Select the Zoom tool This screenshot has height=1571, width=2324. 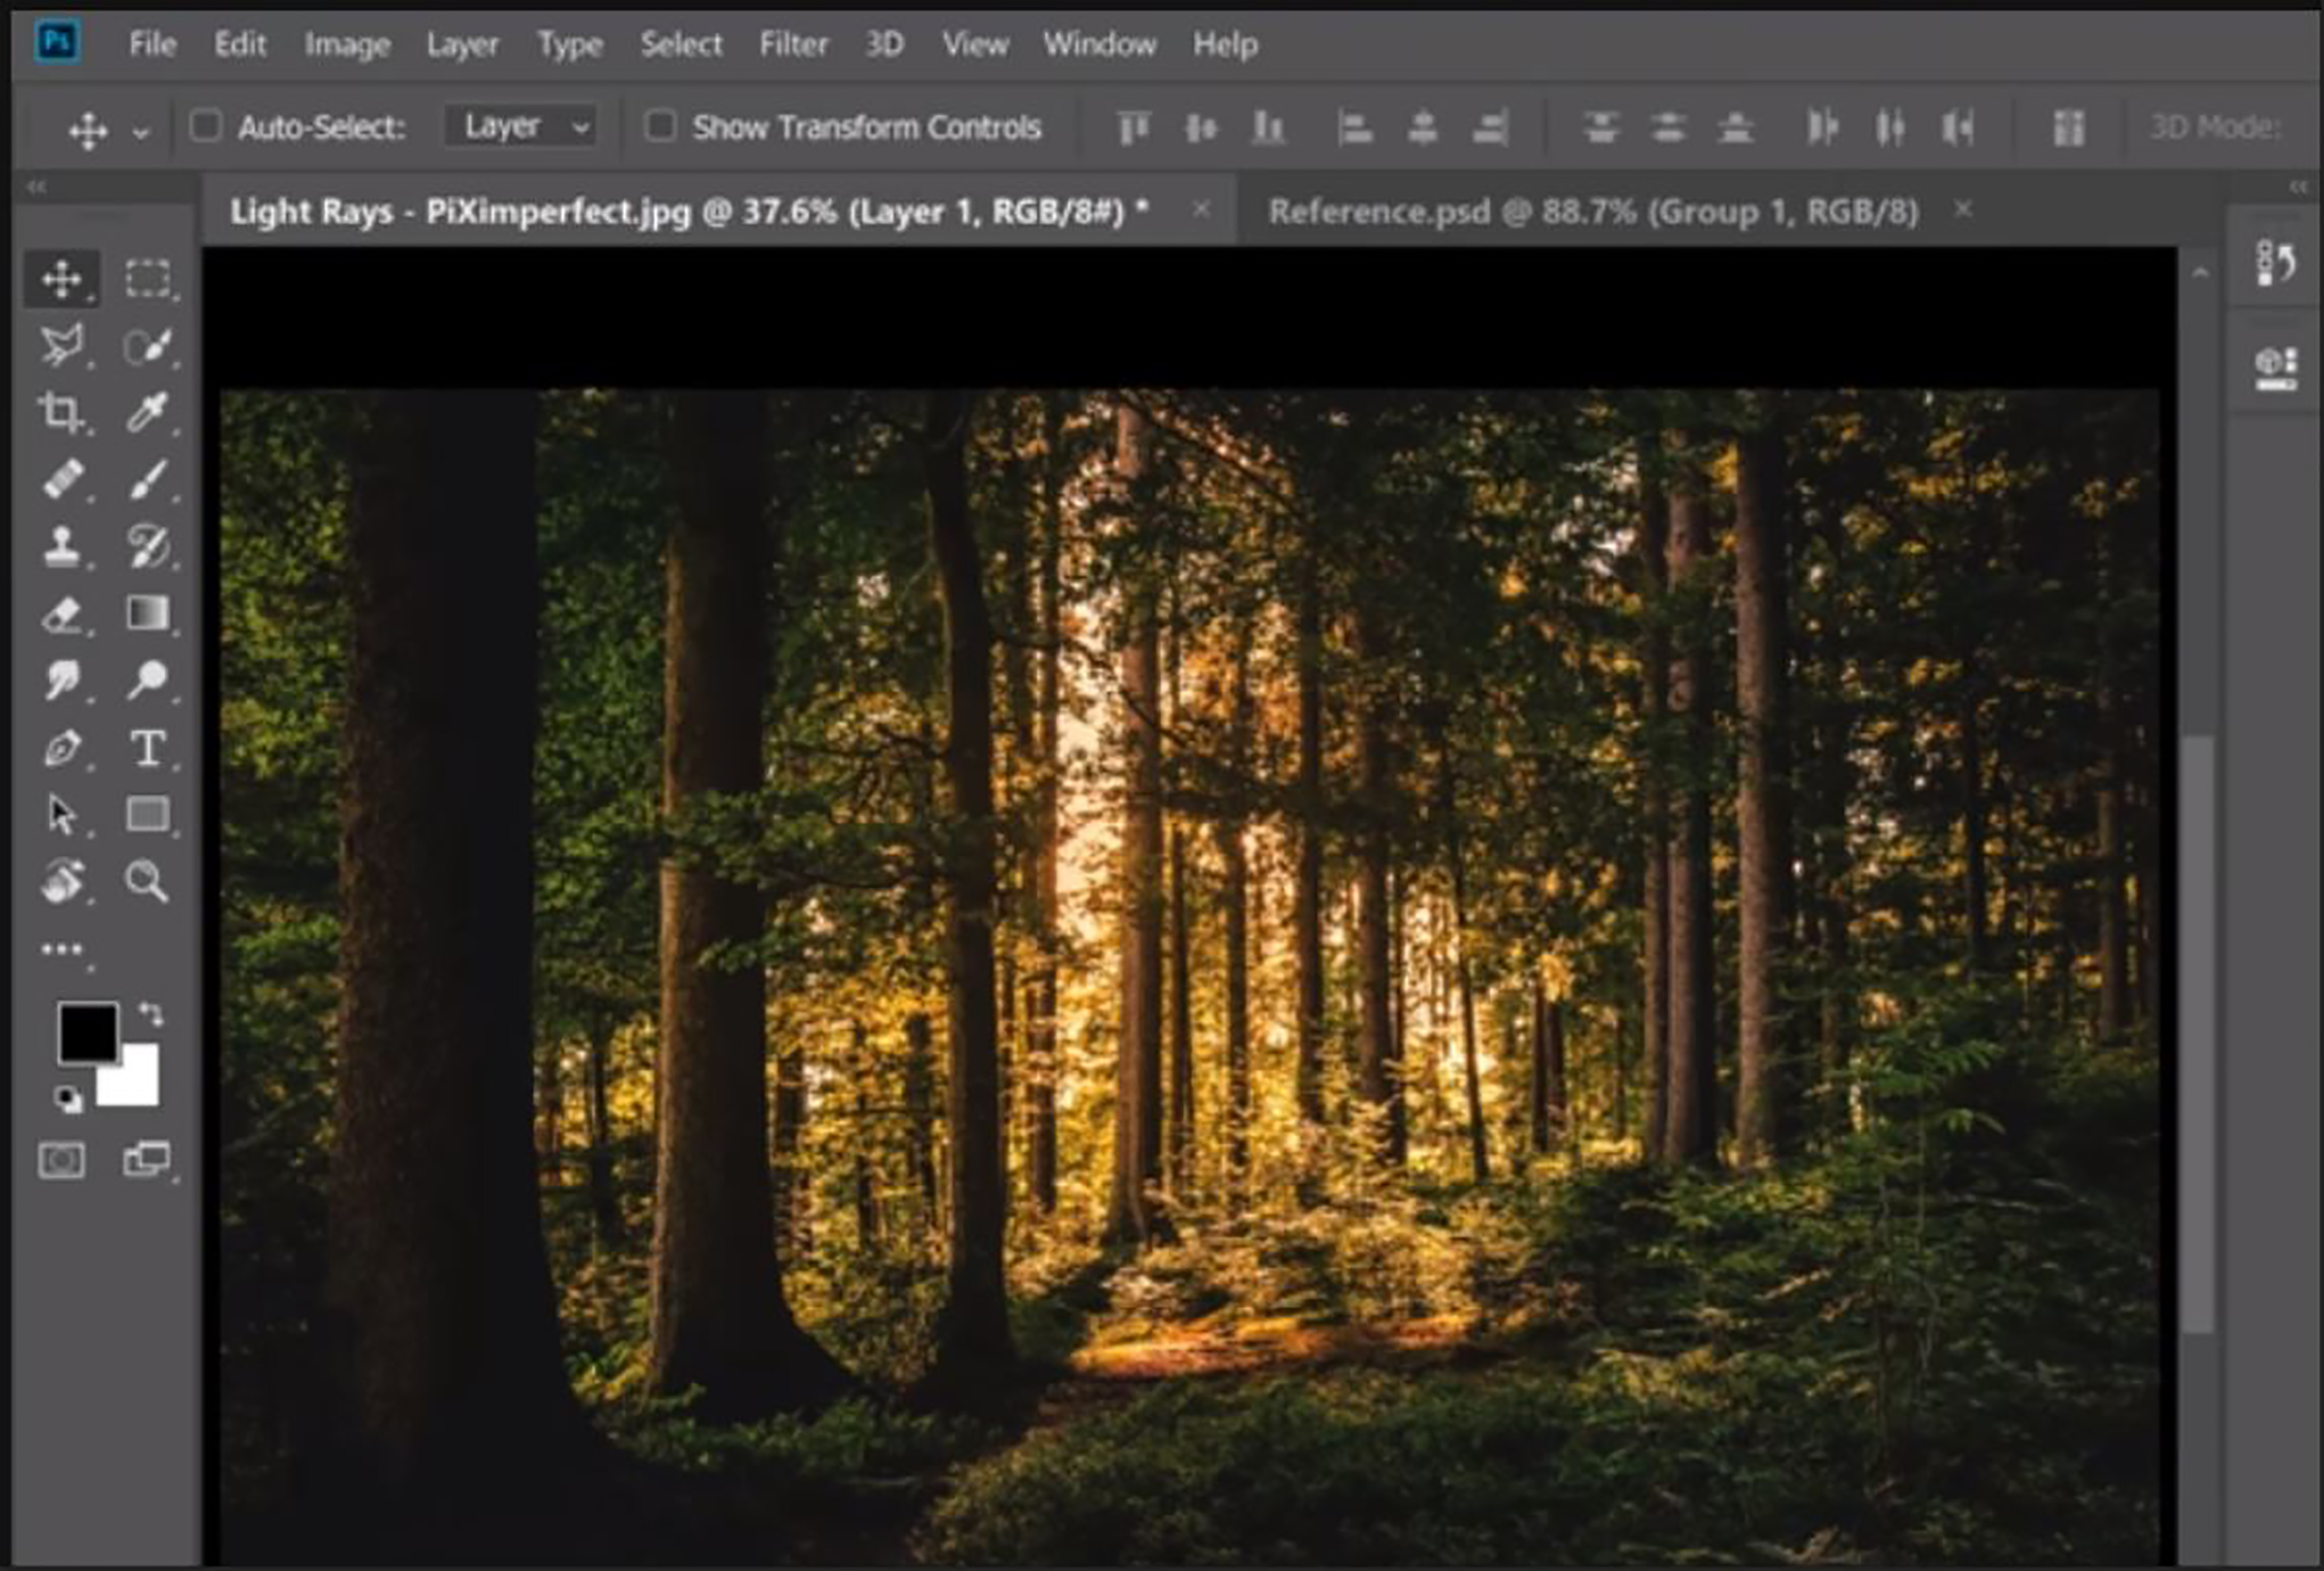pos(147,882)
